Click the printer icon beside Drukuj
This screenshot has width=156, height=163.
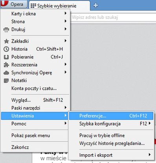[6, 30]
